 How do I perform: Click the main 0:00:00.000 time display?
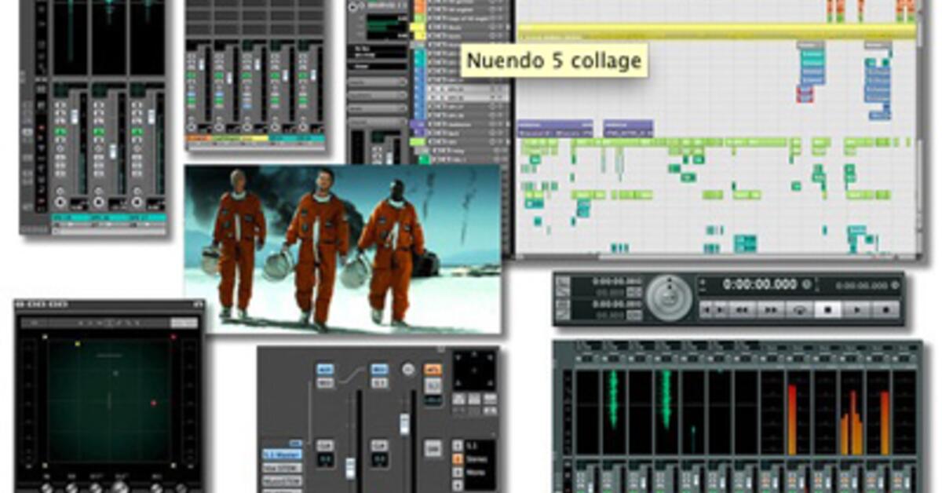click(x=760, y=284)
